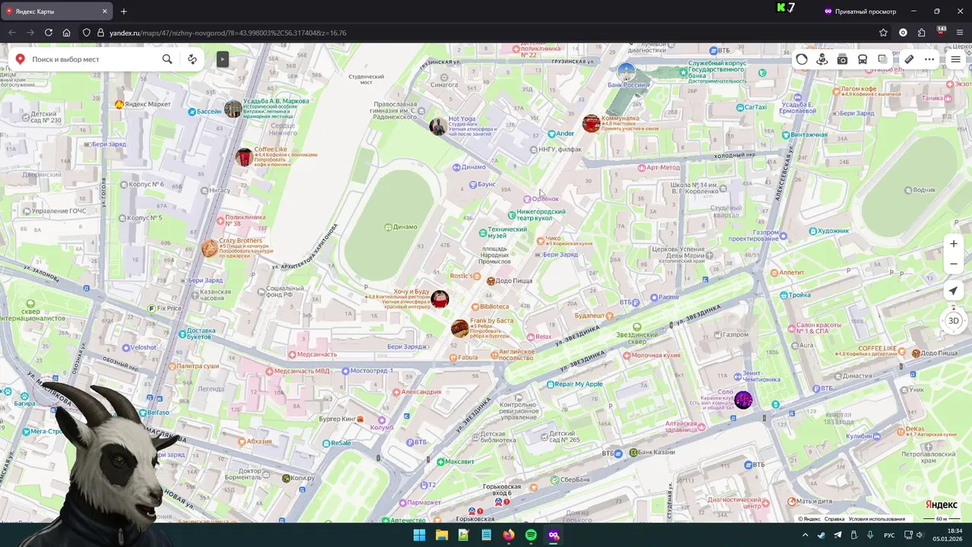Screen dimensions: 972x547
Task: Go to the browser home page
Action: pyautogui.click(x=67, y=33)
